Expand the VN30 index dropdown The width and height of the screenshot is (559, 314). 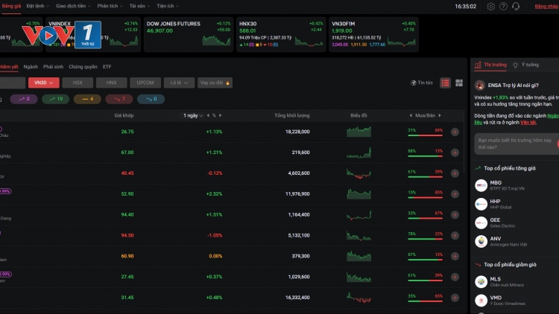click(x=43, y=83)
